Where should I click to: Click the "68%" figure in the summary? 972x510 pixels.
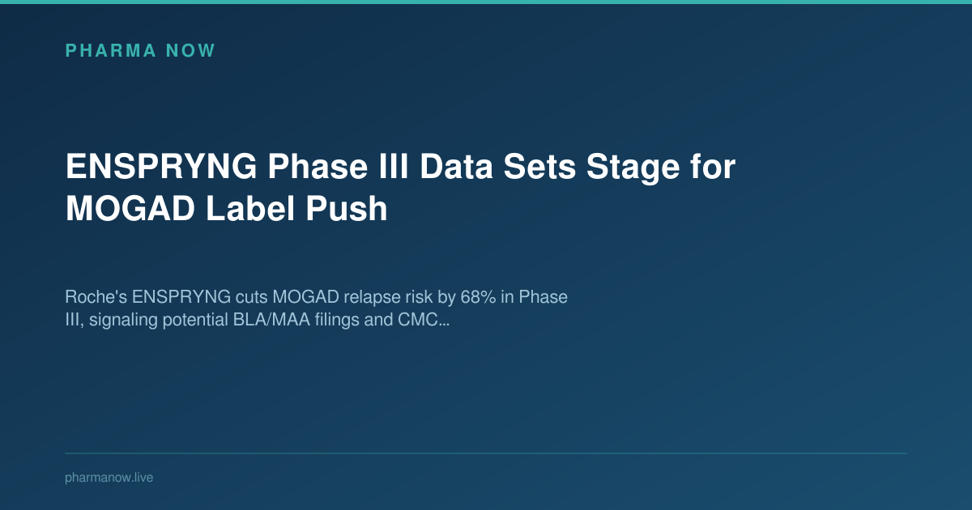(x=475, y=297)
